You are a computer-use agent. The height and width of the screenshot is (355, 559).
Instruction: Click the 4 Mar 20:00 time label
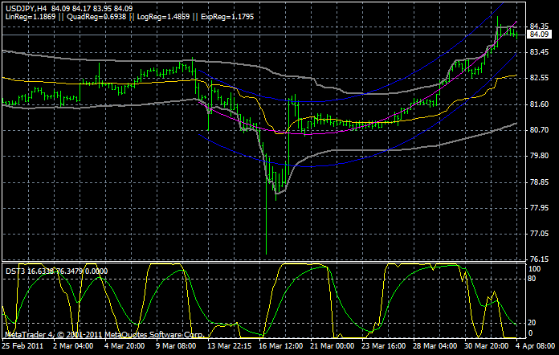coord(124,346)
